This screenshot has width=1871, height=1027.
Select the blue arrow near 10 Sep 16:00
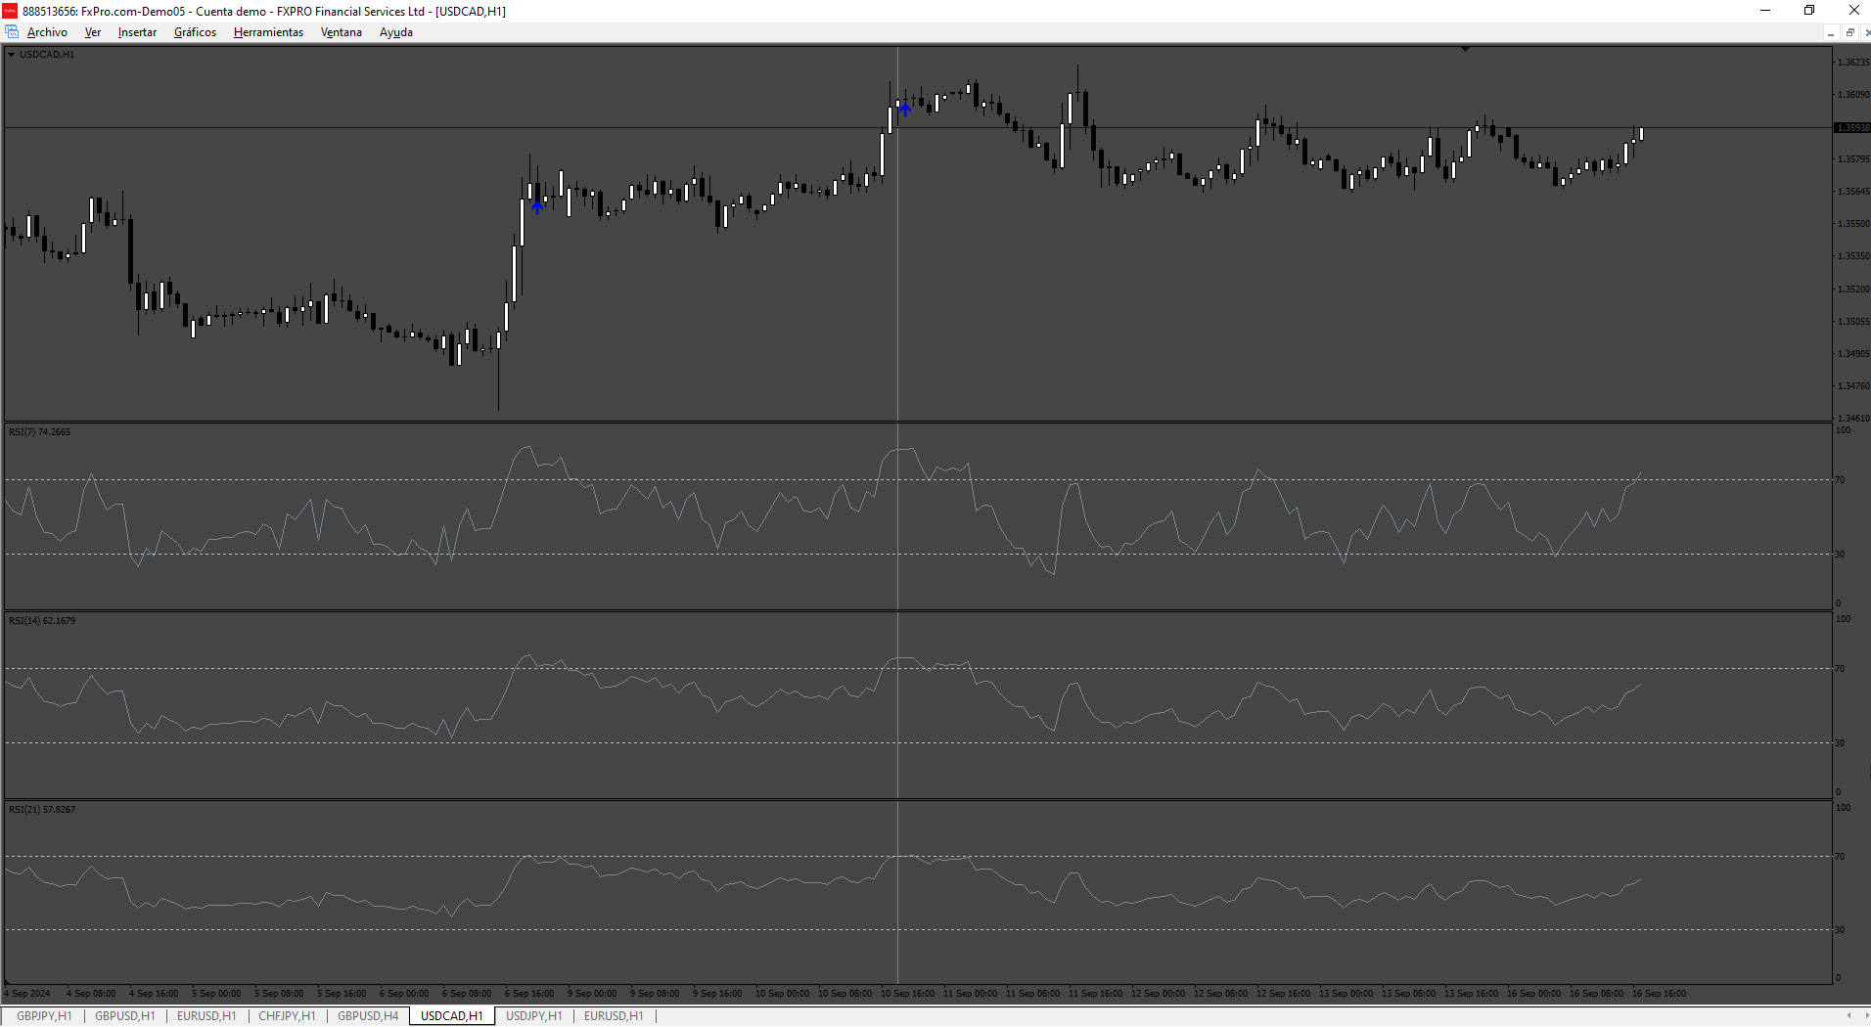pyautogui.click(x=905, y=109)
